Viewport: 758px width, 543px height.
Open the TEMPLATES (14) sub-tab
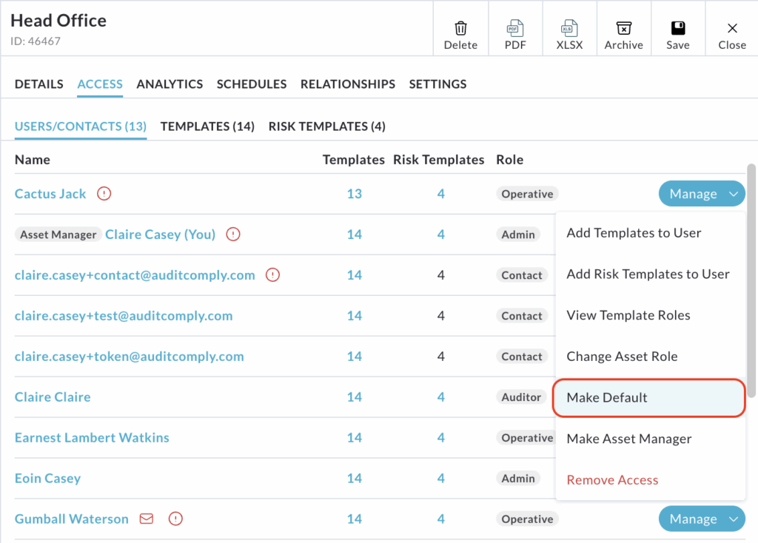click(207, 127)
